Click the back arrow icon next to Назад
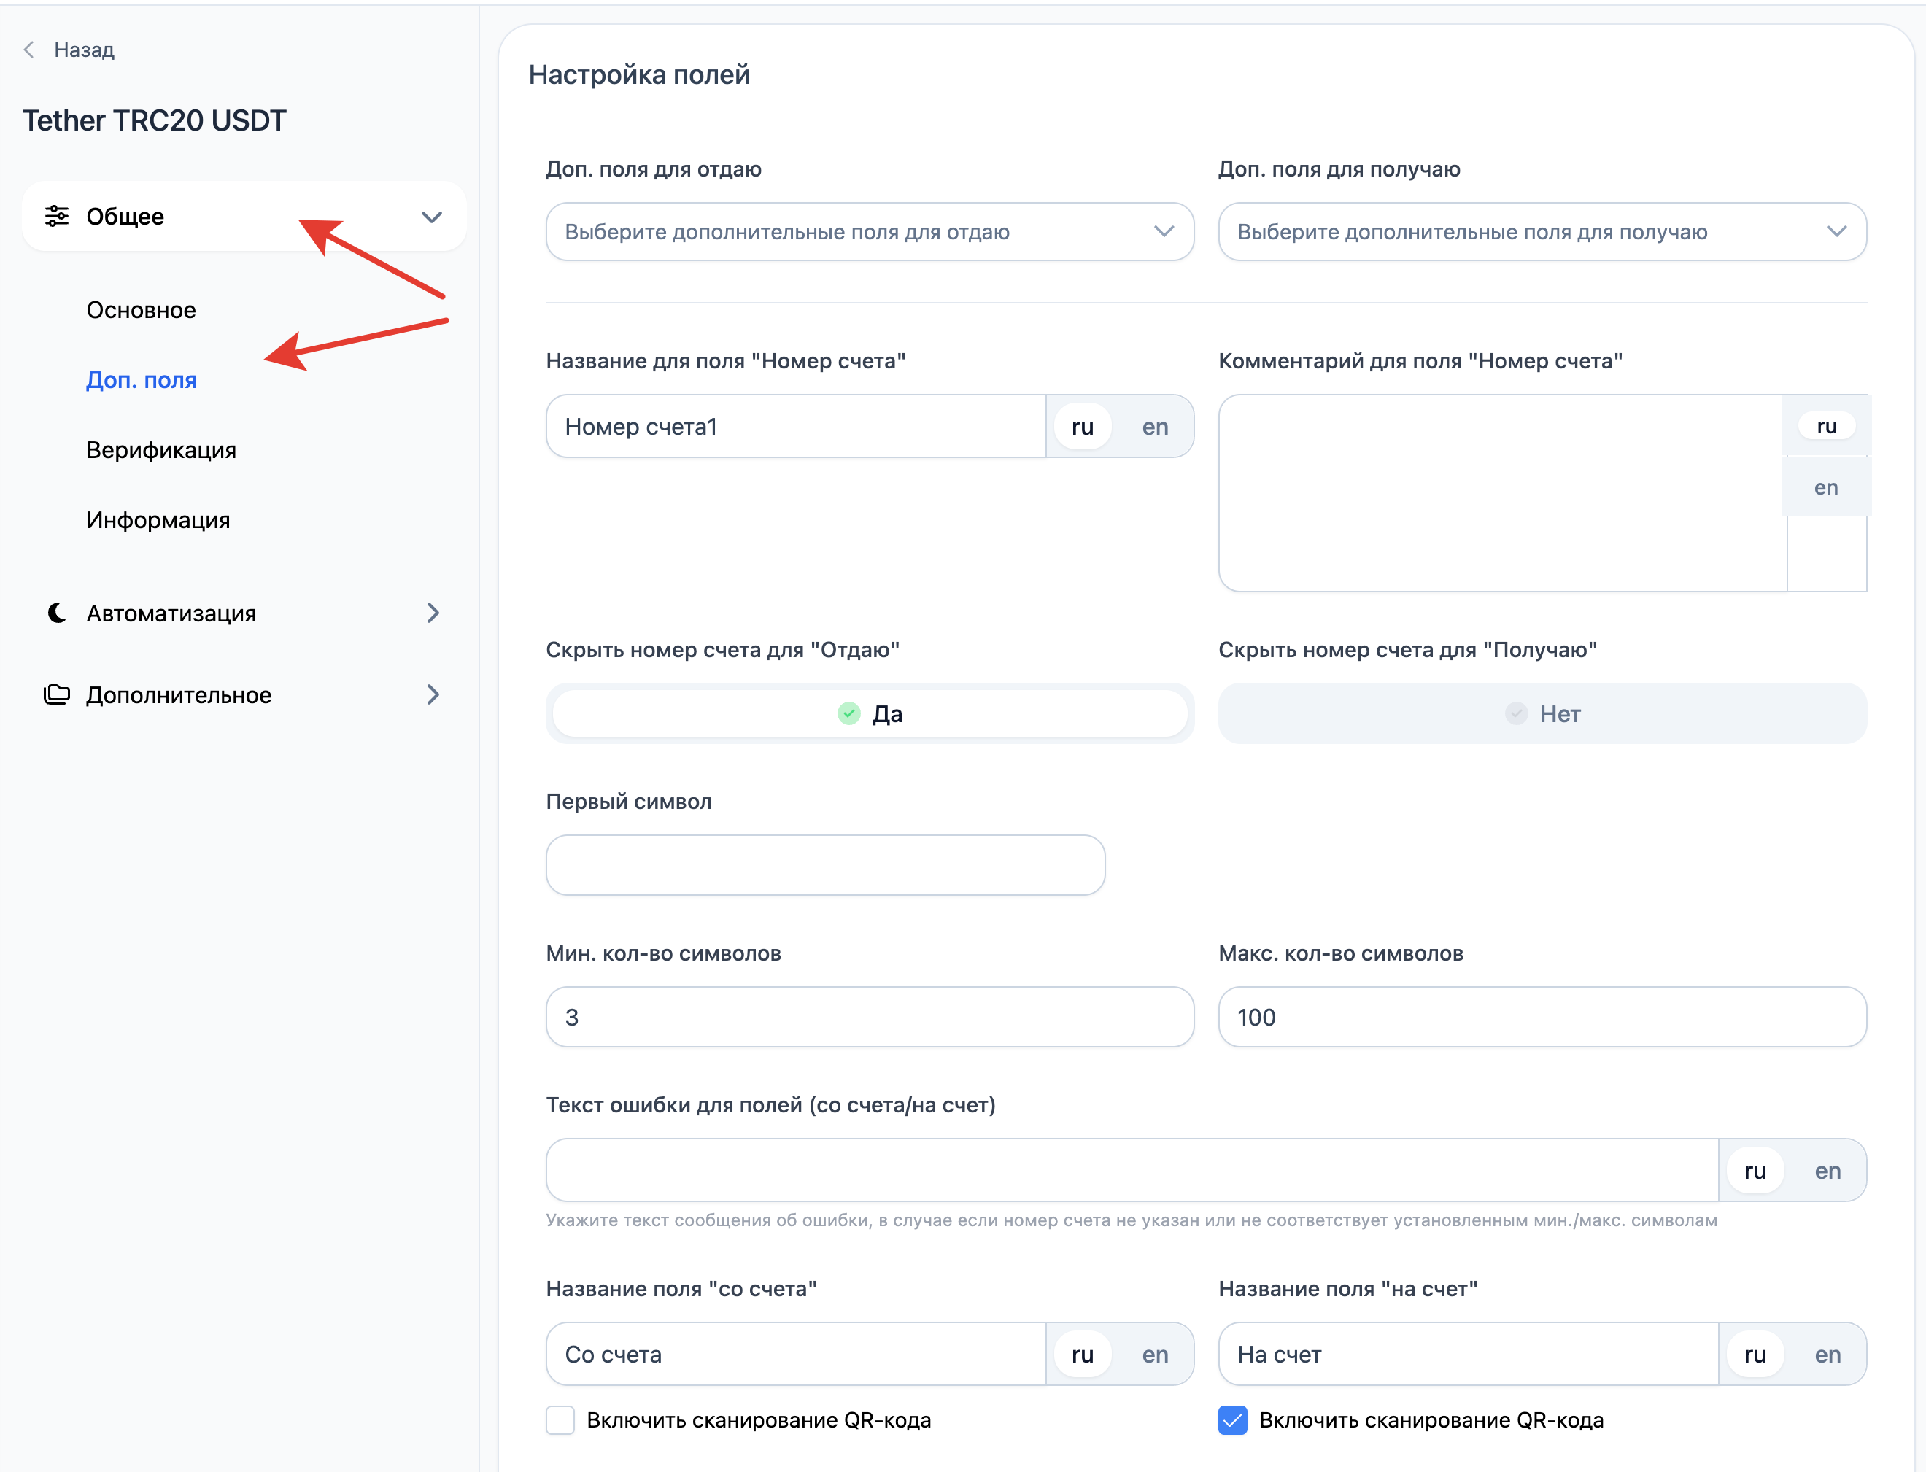The image size is (1926, 1472). pos(29,50)
